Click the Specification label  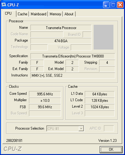19,56
